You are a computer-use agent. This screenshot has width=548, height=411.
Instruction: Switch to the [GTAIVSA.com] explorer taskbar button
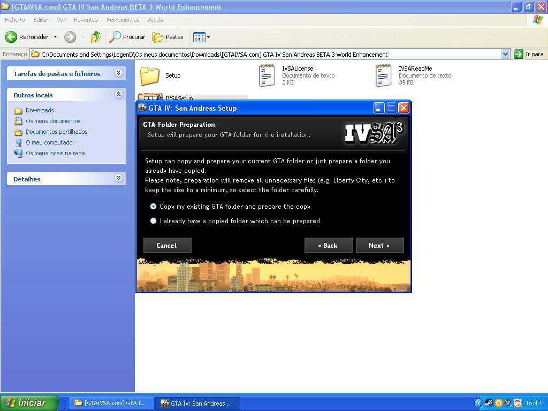pos(111,403)
